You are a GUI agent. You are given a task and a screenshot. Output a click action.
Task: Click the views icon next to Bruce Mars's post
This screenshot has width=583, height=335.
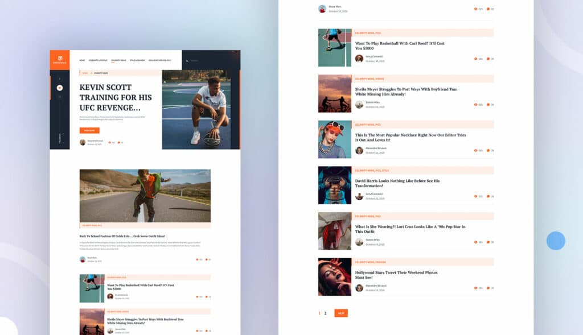pyautogui.click(x=476, y=9)
